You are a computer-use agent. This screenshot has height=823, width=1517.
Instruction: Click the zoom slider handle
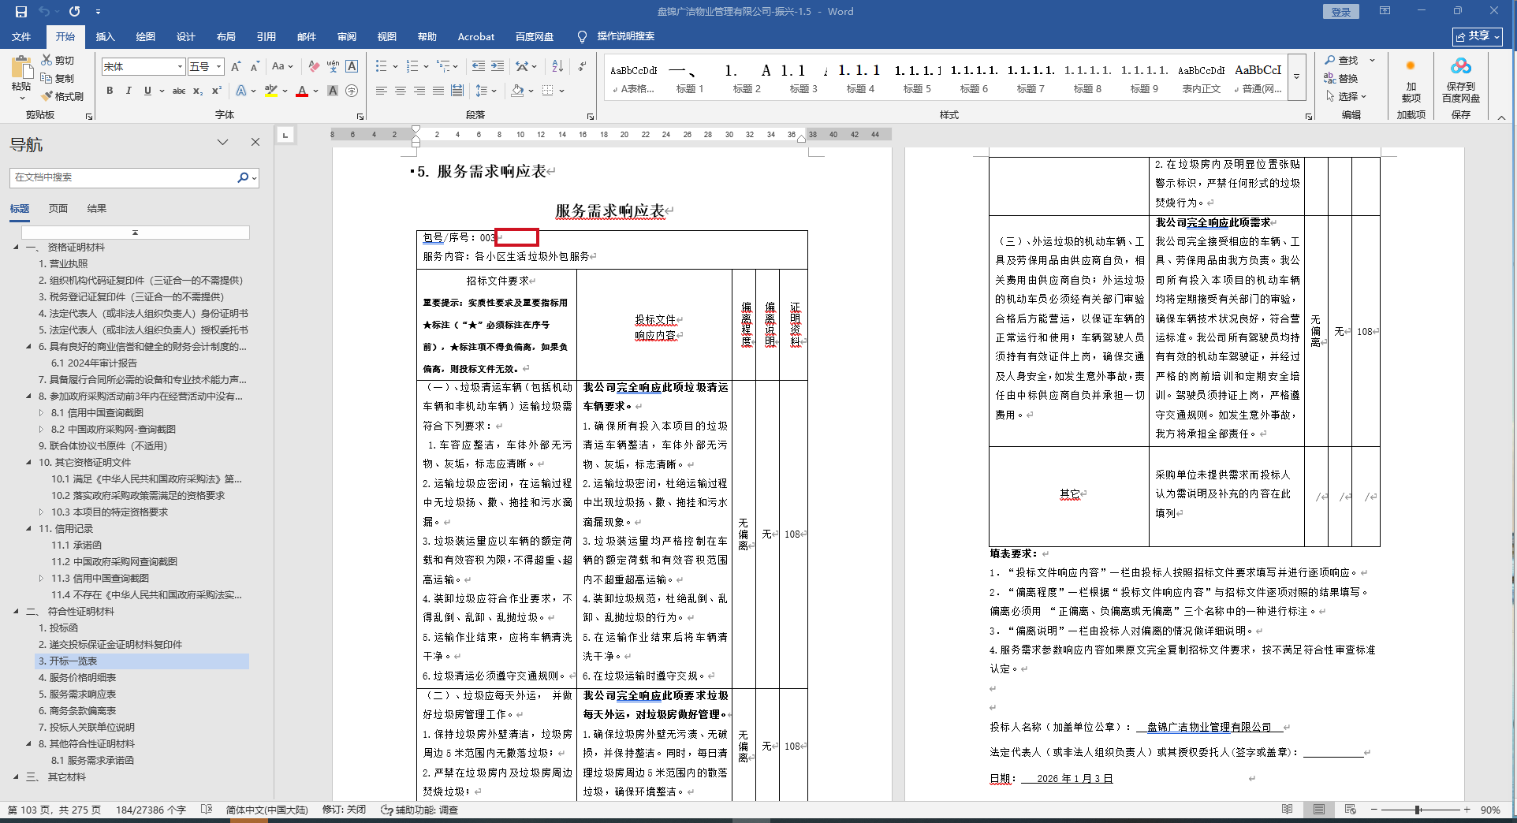1418,810
